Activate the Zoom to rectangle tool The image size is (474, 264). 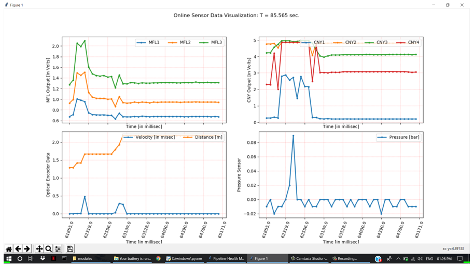pos(48,249)
